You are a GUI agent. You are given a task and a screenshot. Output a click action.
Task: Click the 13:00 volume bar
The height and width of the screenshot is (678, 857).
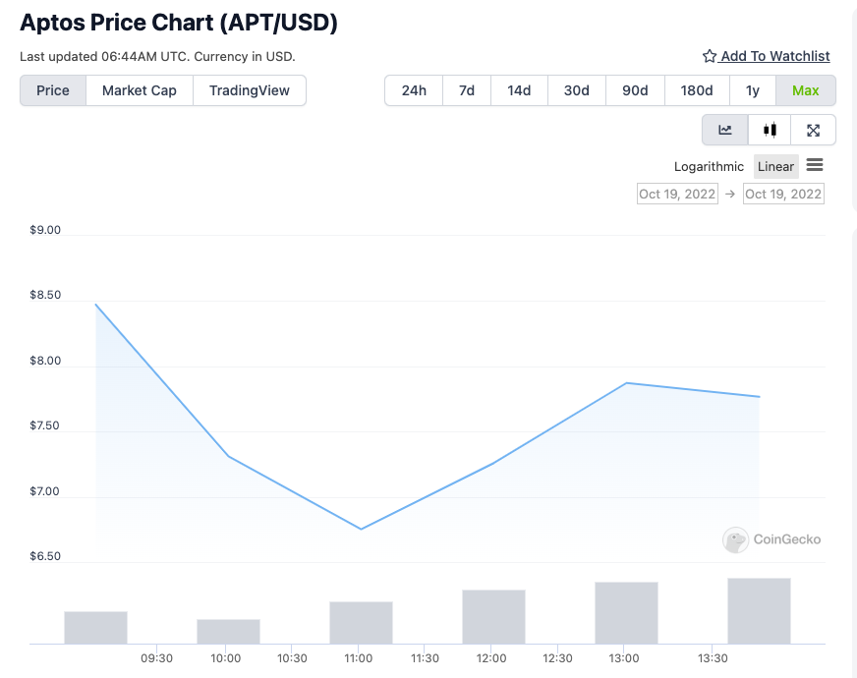(x=626, y=613)
